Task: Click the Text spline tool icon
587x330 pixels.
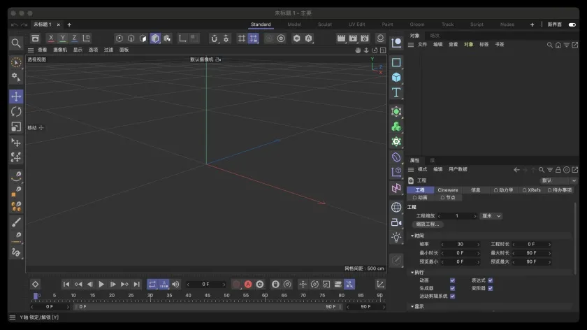Action: 396,92
